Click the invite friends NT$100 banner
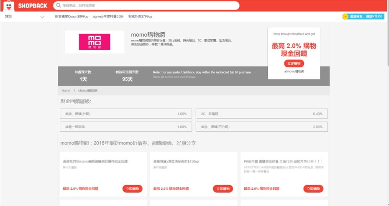The width and height of the screenshot is (389, 206). (x=363, y=16)
